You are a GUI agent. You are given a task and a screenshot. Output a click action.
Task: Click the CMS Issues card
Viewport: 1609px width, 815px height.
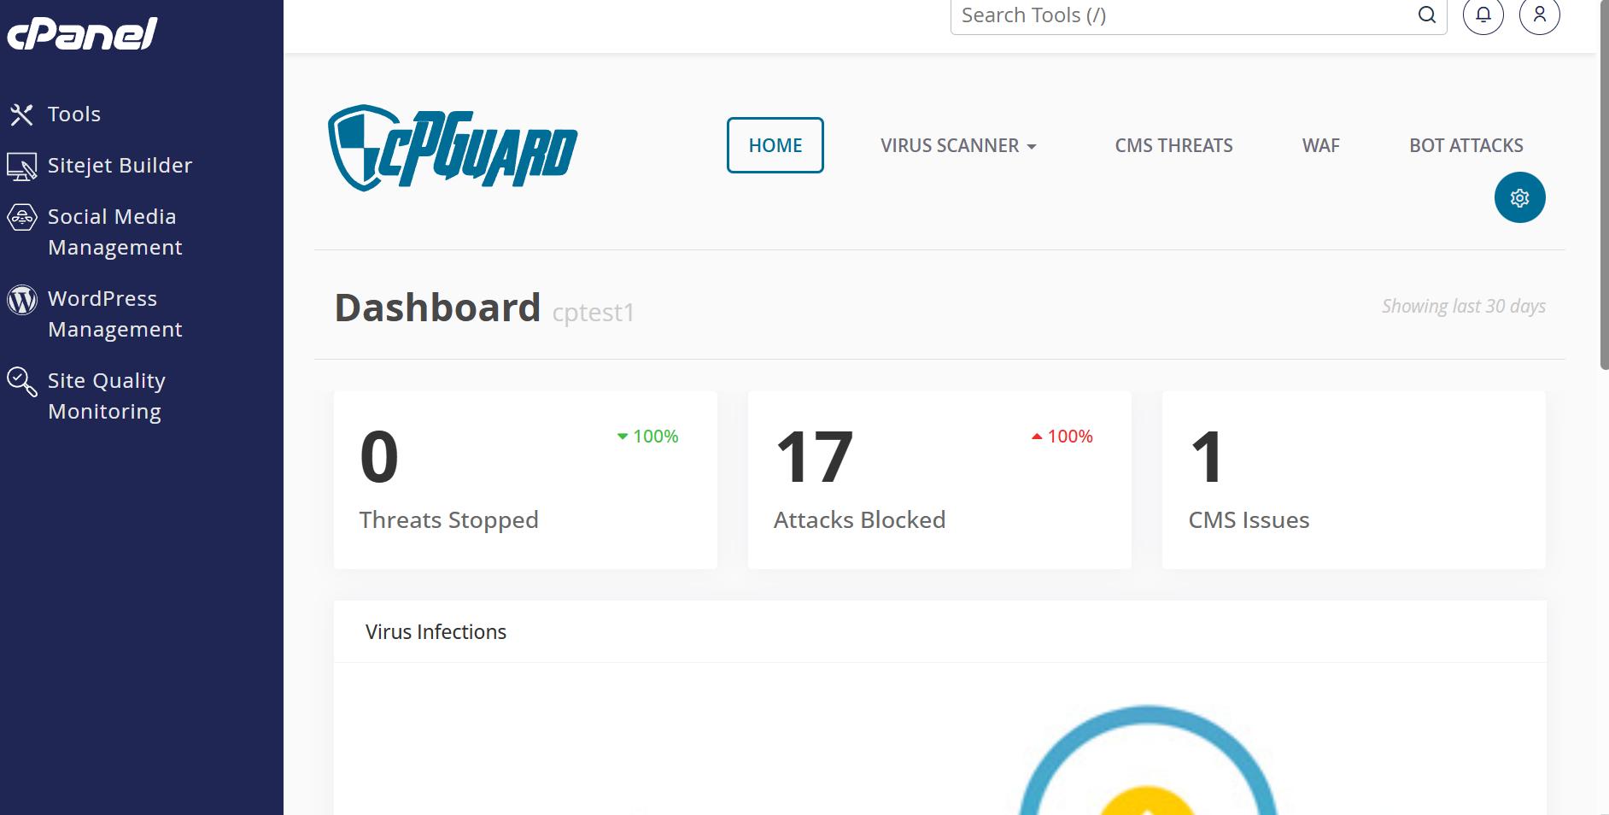click(x=1354, y=480)
